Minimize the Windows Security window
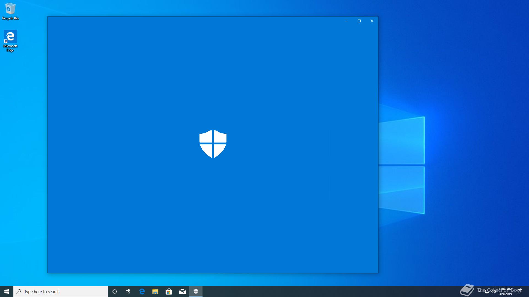Viewport: 529px width, 297px height. pyautogui.click(x=347, y=21)
